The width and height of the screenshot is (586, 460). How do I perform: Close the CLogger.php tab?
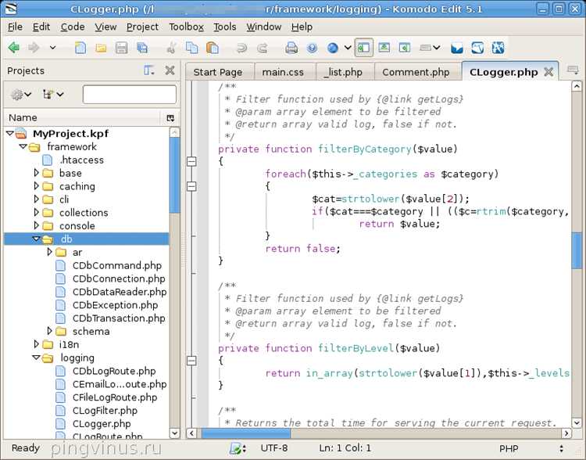(548, 72)
